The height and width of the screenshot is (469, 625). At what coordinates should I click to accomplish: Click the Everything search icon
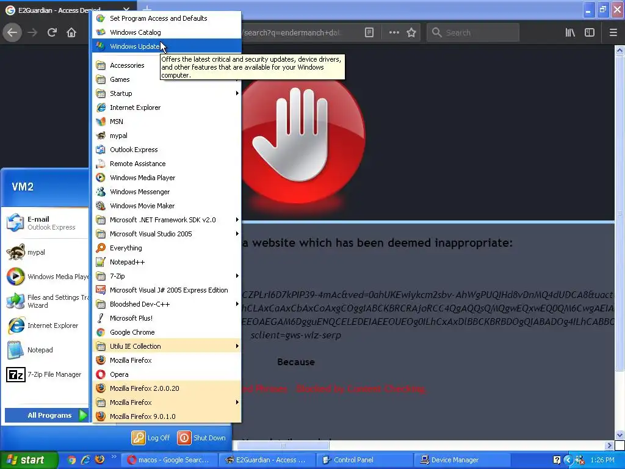click(101, 248)
